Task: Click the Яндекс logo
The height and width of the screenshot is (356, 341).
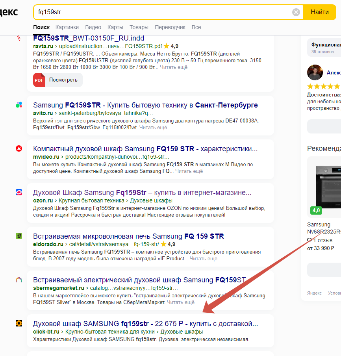Action: [9, 12]
